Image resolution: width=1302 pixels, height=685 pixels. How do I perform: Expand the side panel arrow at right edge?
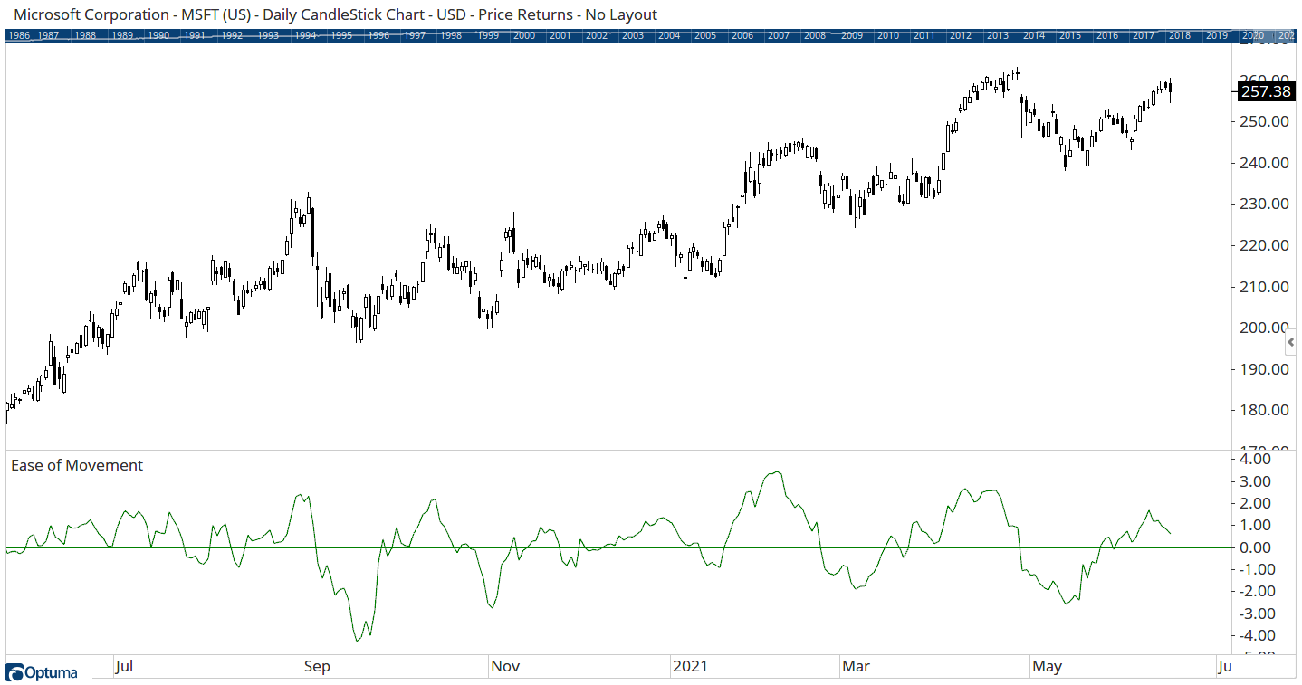click(x=1291, y=342)
